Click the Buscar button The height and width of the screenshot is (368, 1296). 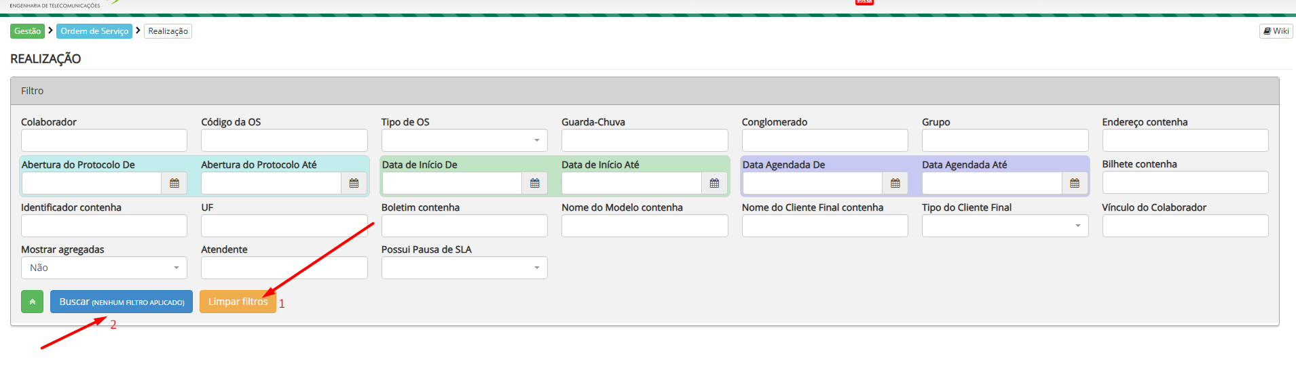(122, 302)
